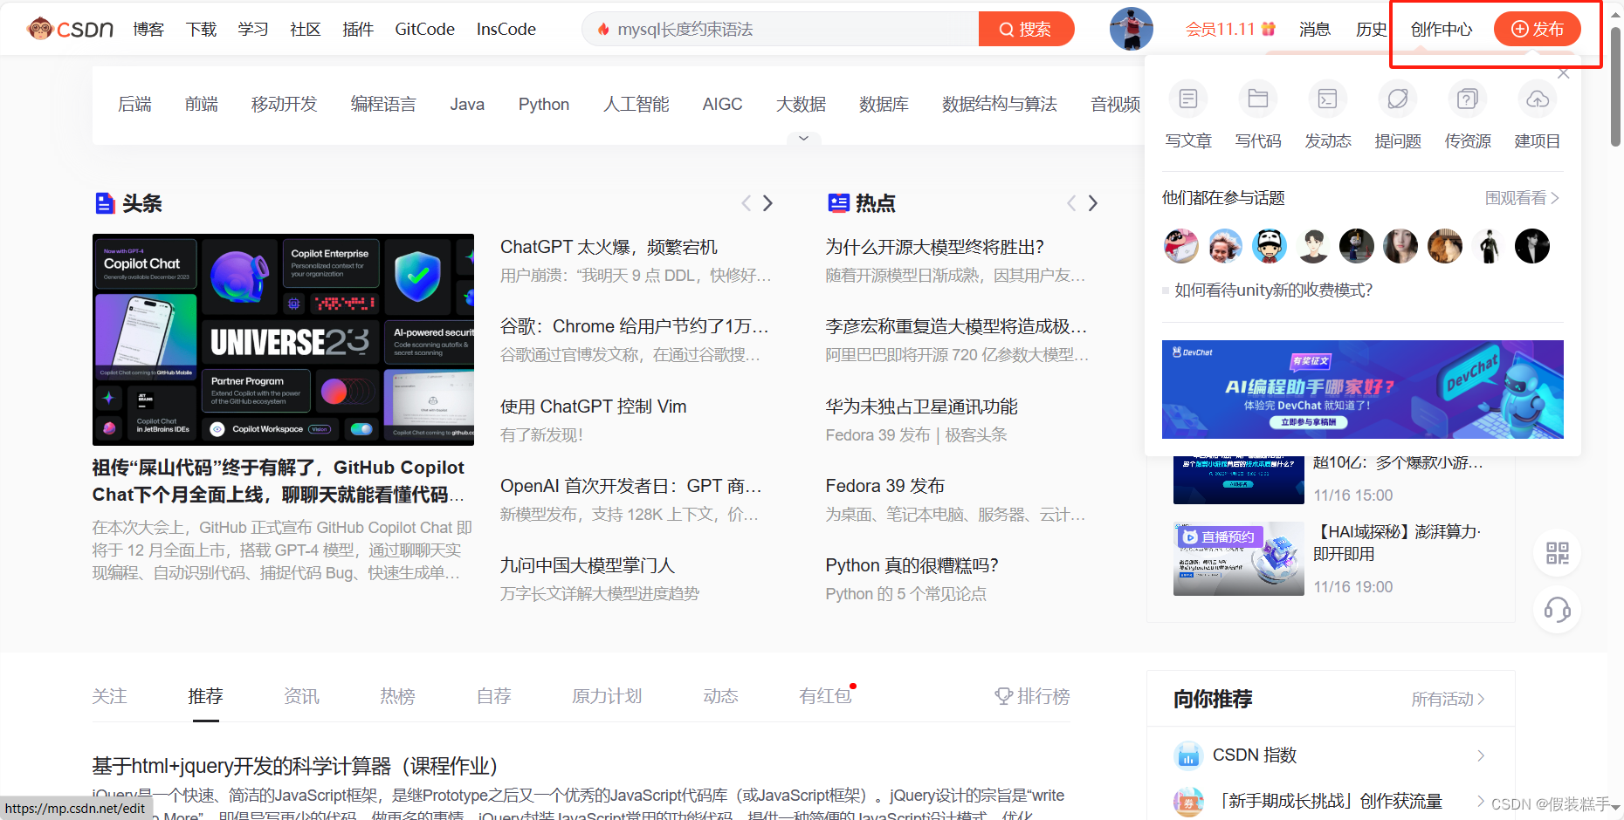The height and width of the screenshot is (820, 1624).
Task: Click the 会员11.11 link
Action: [1230, 29]
